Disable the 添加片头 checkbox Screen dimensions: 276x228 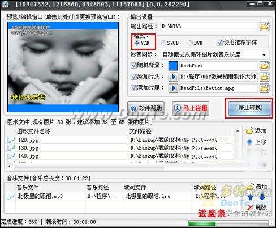click(x=133, y=77)
